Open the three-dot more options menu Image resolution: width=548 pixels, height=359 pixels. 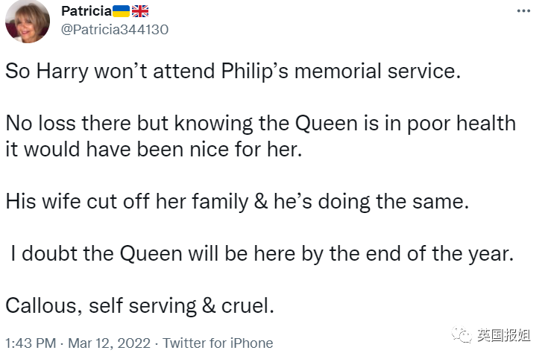[x=525, y=11]
